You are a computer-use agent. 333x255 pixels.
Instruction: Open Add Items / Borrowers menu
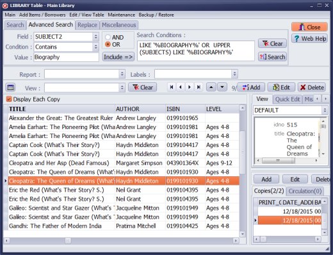[42, 15]
